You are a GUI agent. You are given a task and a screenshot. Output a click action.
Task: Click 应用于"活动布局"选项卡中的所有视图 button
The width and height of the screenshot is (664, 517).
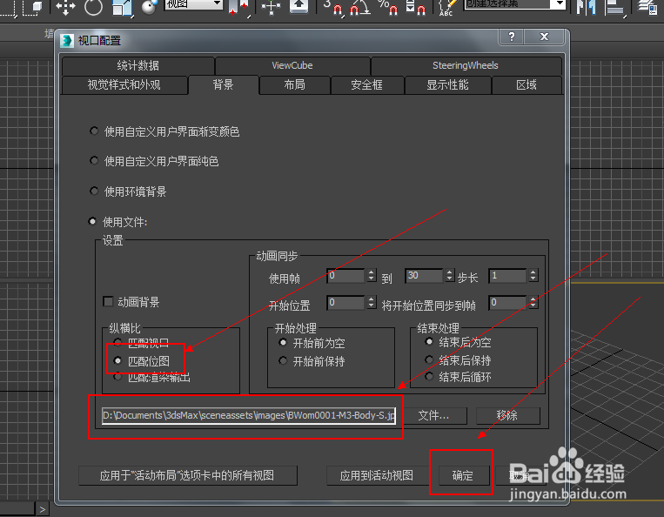coord(187,475)
